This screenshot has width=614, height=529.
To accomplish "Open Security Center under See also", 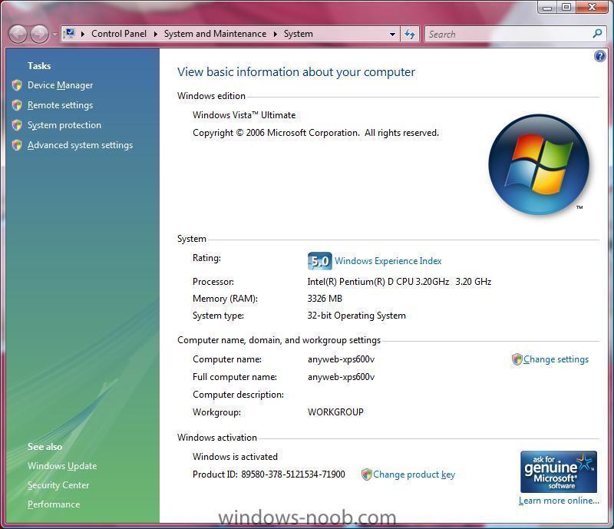I will 58,485.
